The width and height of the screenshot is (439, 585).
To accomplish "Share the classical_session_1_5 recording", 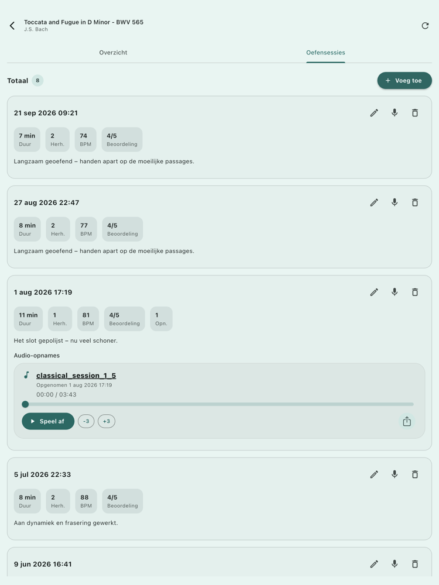I will [x=407, y=421].
